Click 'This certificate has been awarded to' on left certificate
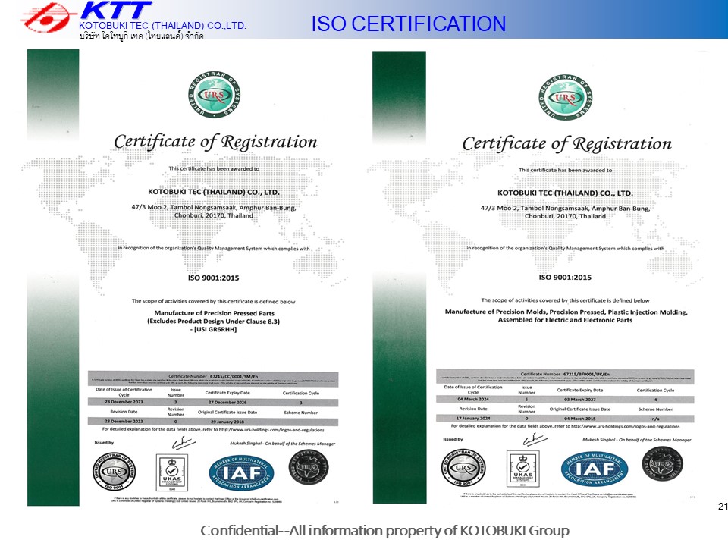 coord(214,168)
